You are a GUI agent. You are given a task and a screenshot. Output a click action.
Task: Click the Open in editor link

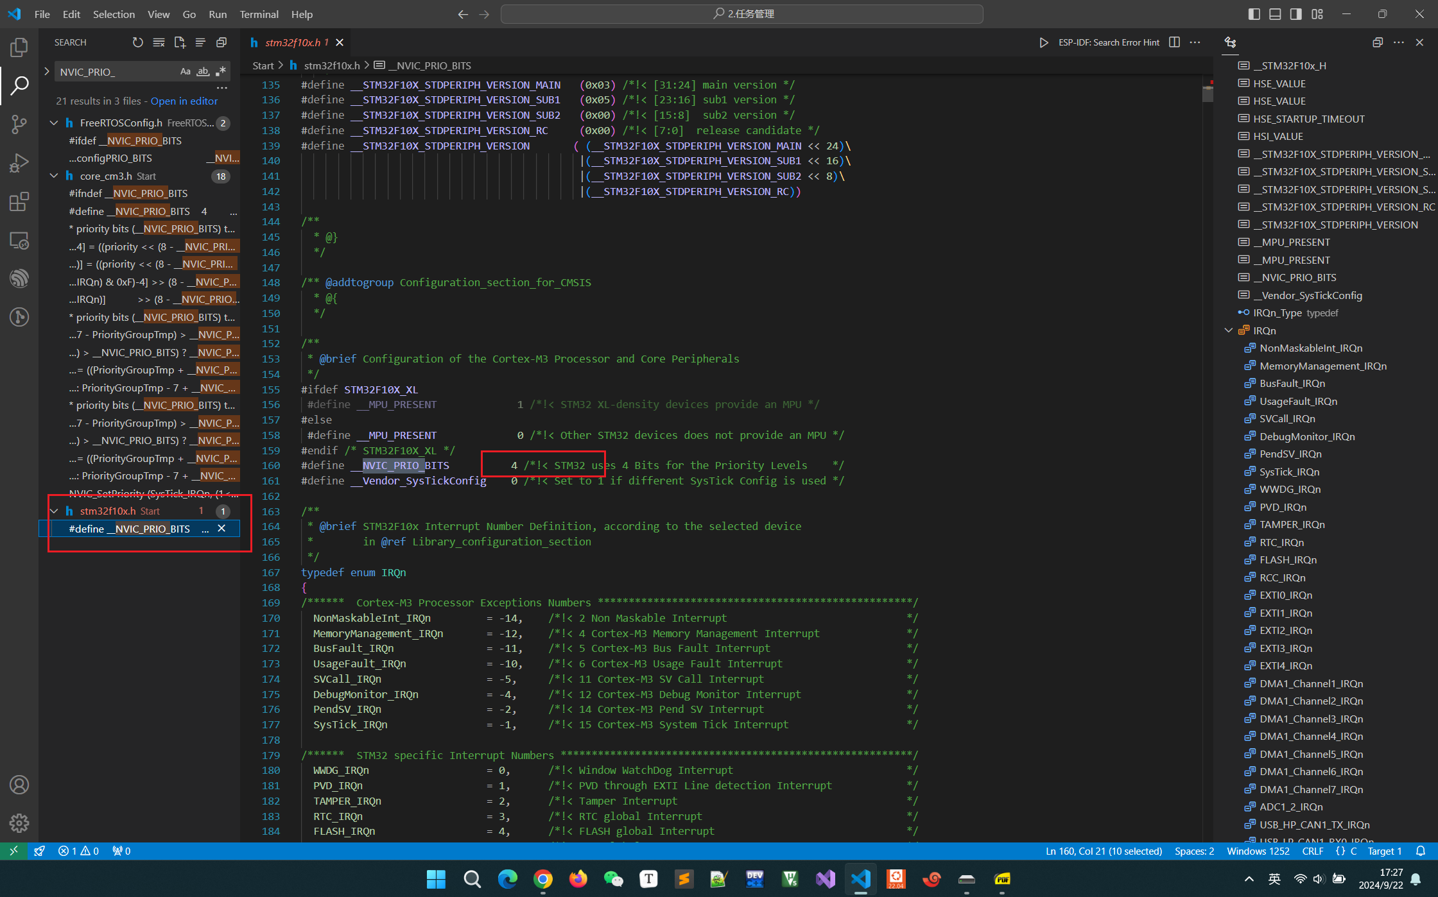point(184,101)
